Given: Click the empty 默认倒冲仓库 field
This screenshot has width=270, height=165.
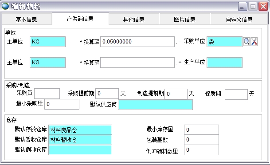Looking at the screenshot, I should (80, 150).
